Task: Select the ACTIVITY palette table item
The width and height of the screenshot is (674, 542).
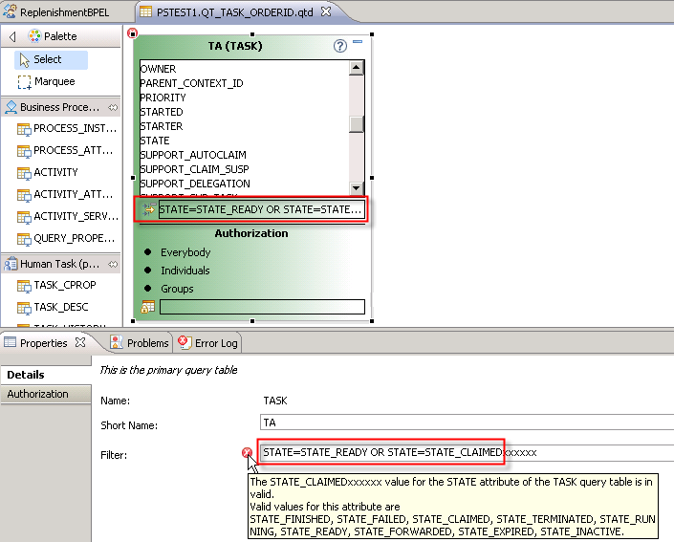Action: pos(47,172)
